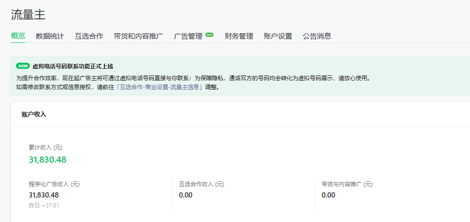Click the 账户收入 section heading
This screenshot has height=222, width=470.
[34, 114]
